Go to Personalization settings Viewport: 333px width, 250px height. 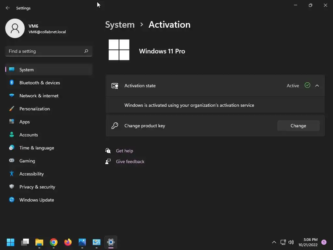pos(49,109)
